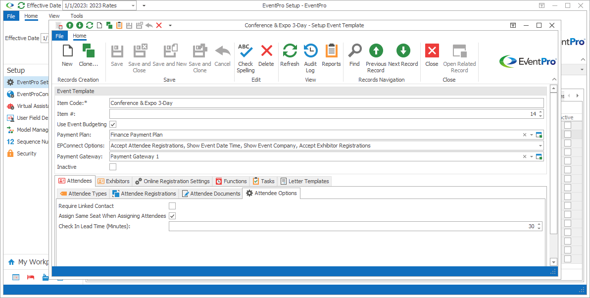The image size is (590, 298).
Task: Select the Attendees main tab
Action: pos(75,181)
